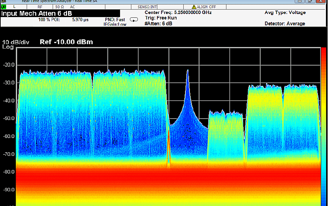Click the -20.0 amplitude axis label
The image size is (329, 206).
click(9, 65)
